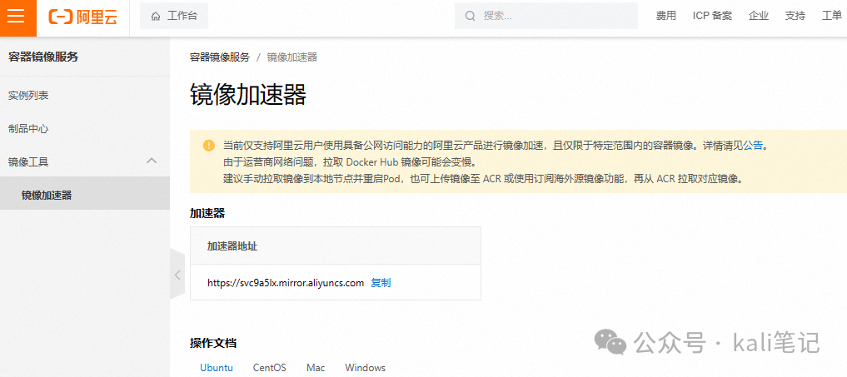This screenshot has height=377, width=847.
Task: Click the 镜像加速器 page heading
Action: click(x=248, y=95)
